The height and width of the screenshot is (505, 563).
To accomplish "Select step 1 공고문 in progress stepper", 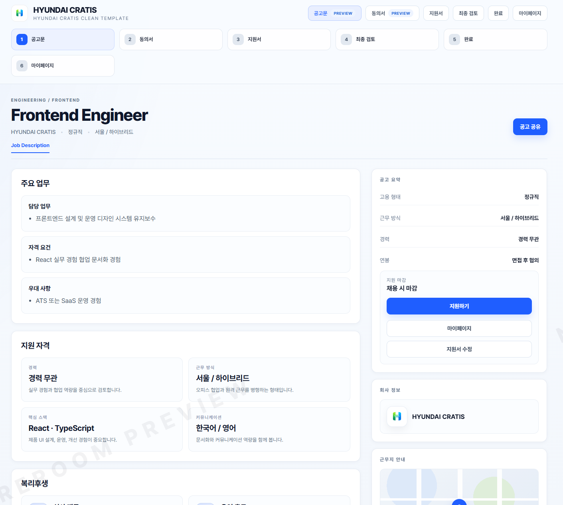I will 63,39.
